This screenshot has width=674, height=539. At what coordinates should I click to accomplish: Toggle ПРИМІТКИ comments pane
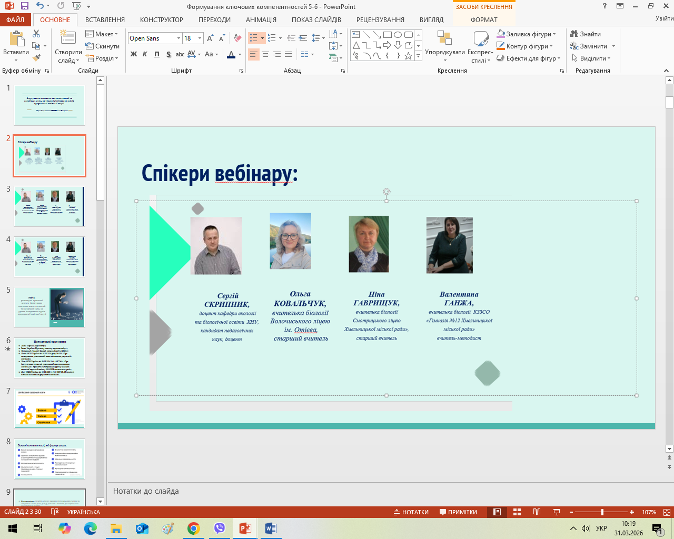point(458,512)
